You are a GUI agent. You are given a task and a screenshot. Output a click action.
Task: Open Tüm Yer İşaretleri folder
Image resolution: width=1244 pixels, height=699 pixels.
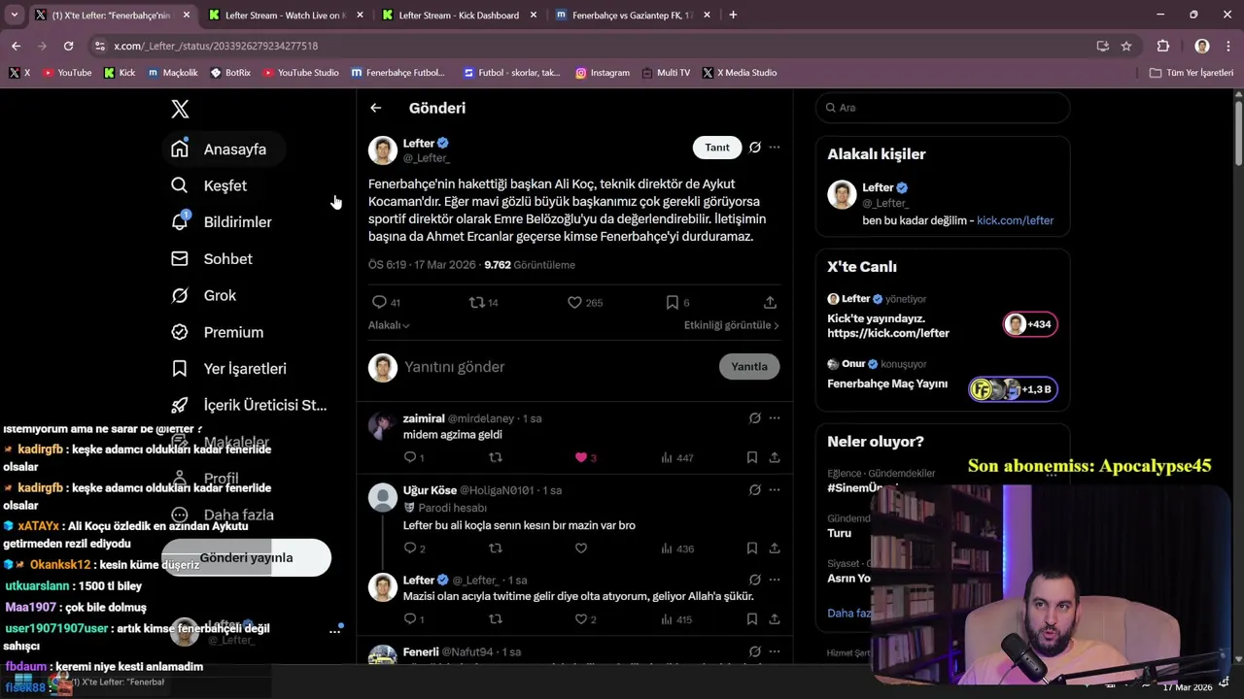click(1191, 73)
